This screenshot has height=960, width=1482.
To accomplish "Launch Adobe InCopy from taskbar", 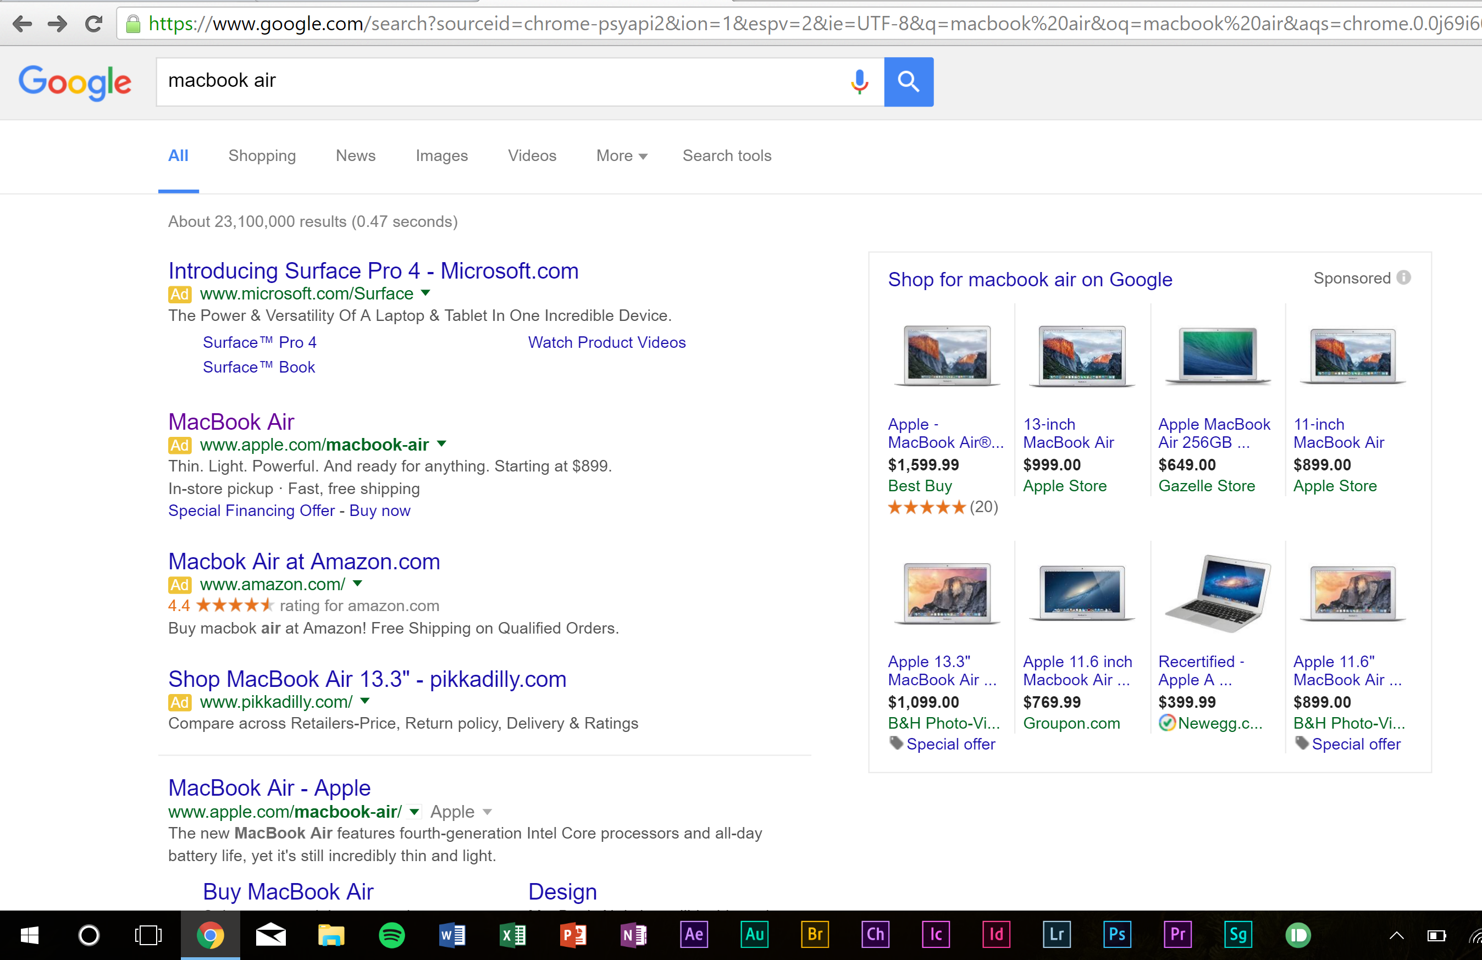I will tap(935, 935).
